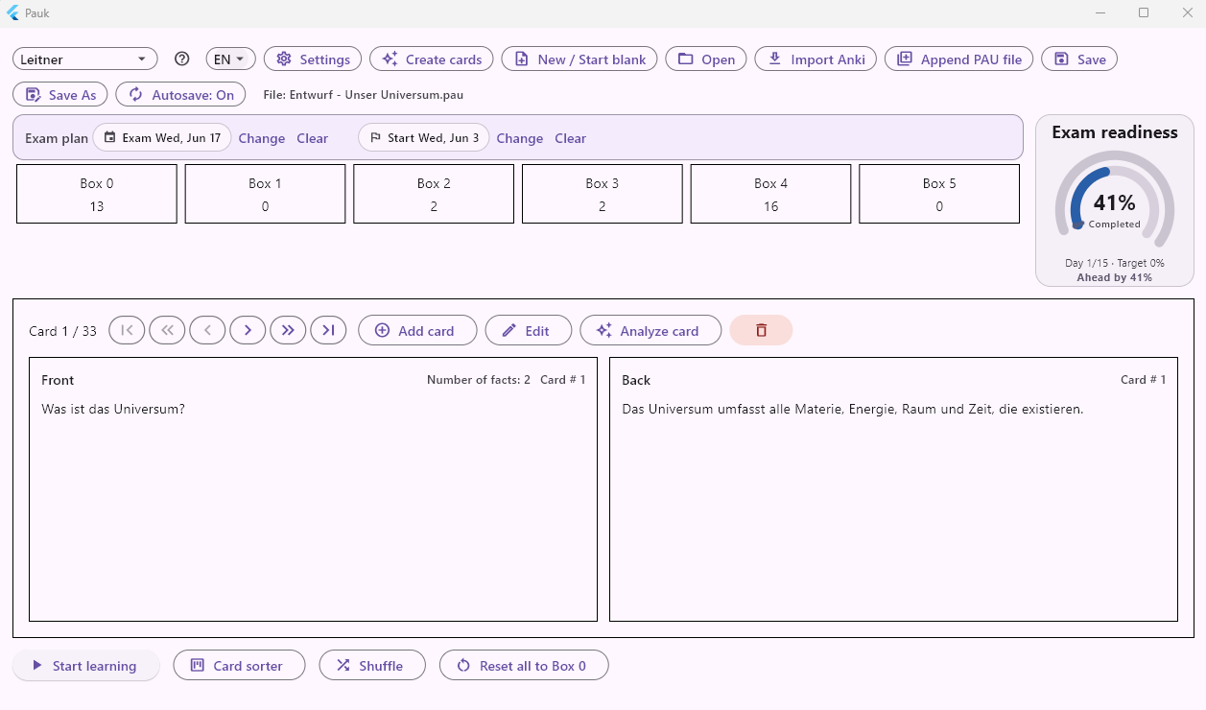Open the Exam Wed, Jun 17 date chip
This screenshot has width=1206, height=710.
pyautogui.click(x=162, y=137)
